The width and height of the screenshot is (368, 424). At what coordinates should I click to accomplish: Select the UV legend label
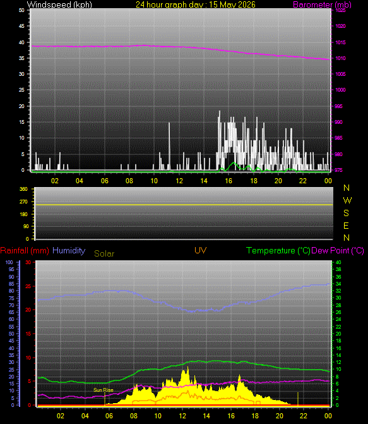point(201,250)
